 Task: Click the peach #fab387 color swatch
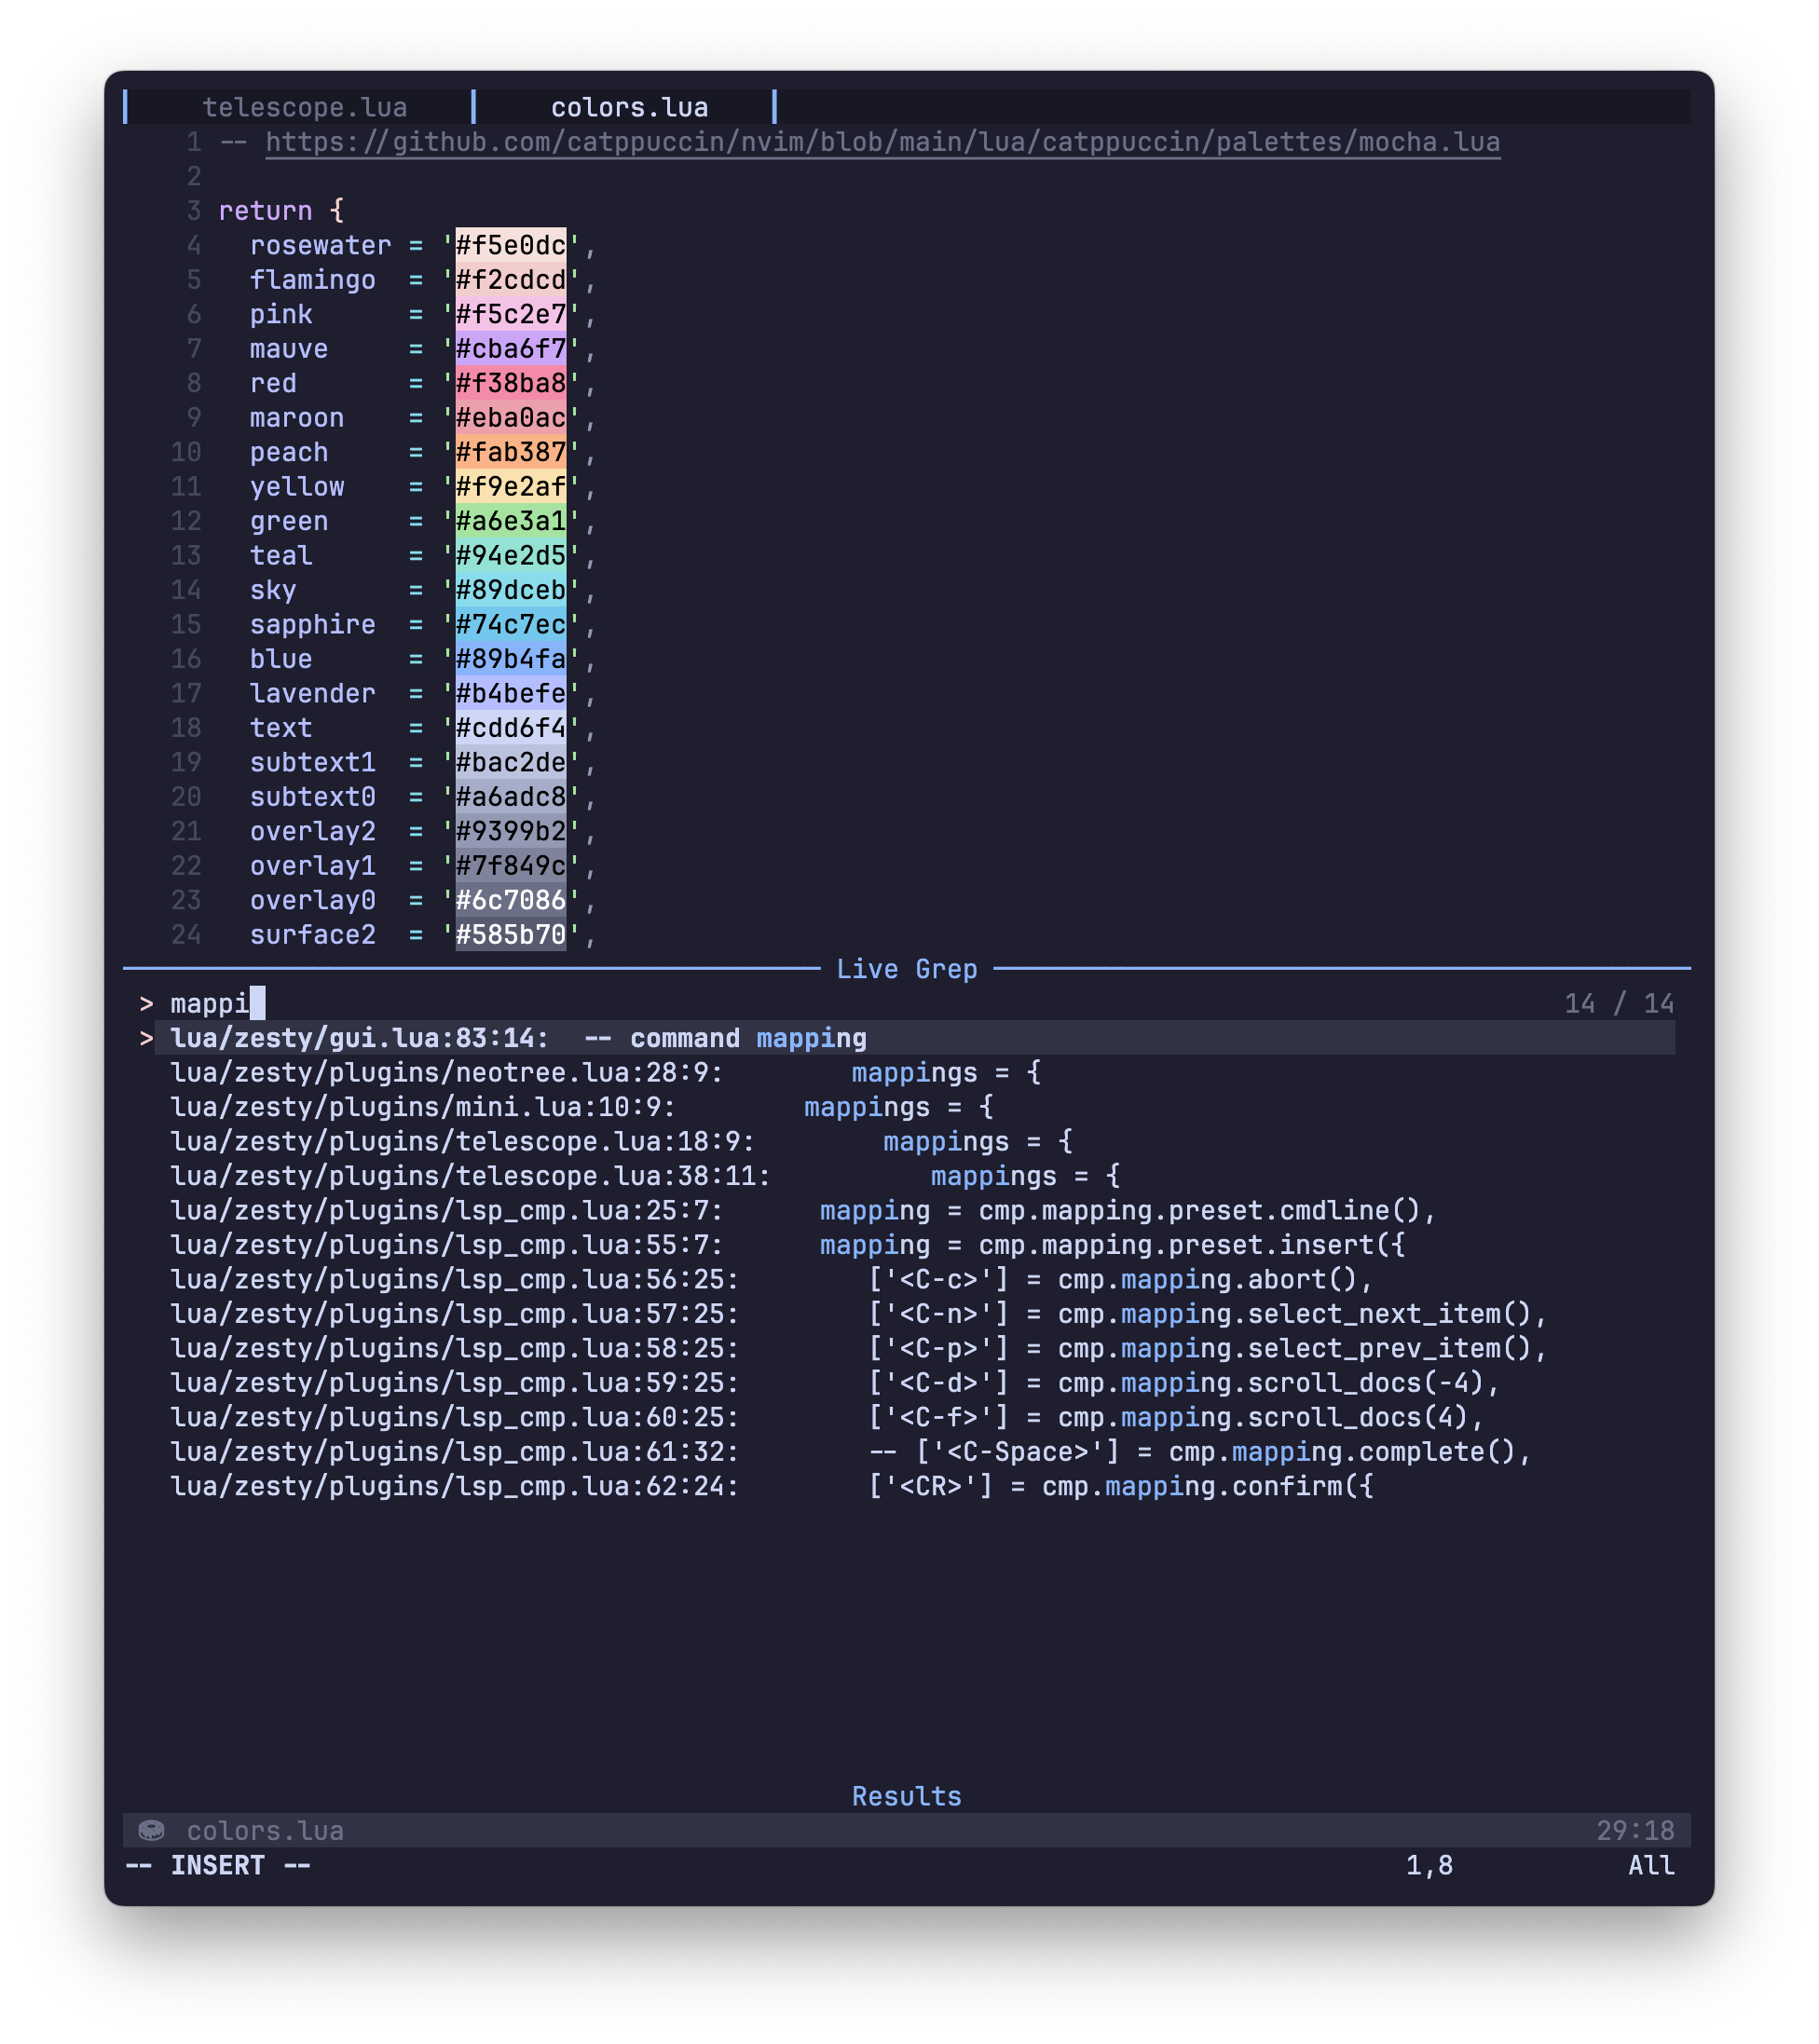(x=510, y=452)
